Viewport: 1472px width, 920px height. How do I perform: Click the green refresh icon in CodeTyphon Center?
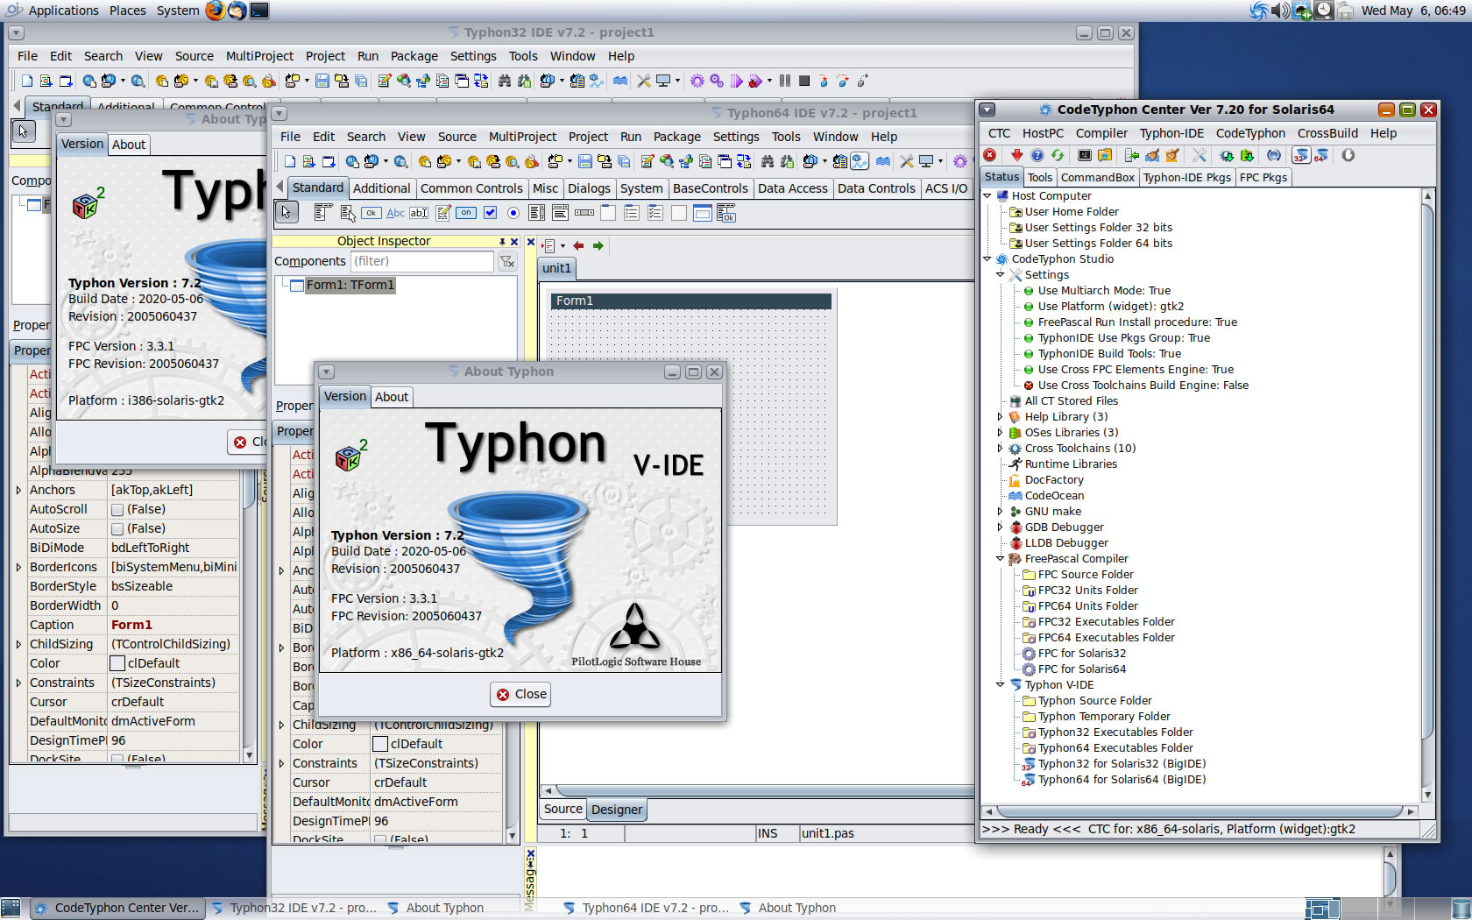[x=1058, y=155]
